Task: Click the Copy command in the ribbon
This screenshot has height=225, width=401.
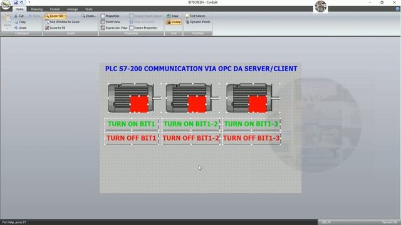Action: tap(20, 22)
